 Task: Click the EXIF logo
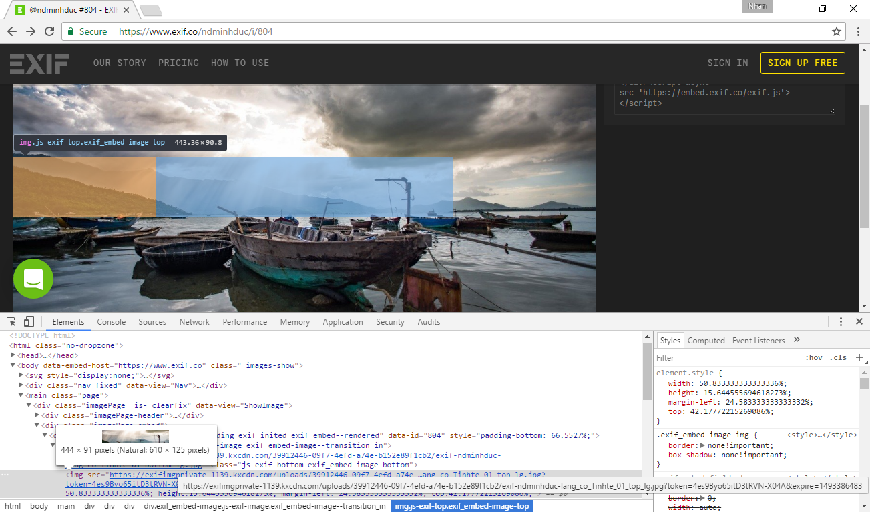click(39, 63)
